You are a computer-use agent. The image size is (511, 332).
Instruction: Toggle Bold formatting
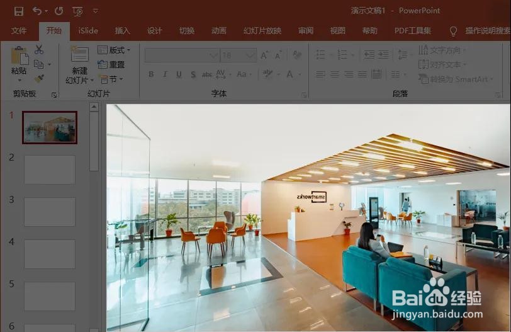pyautogui.click(x=151, y=74)
